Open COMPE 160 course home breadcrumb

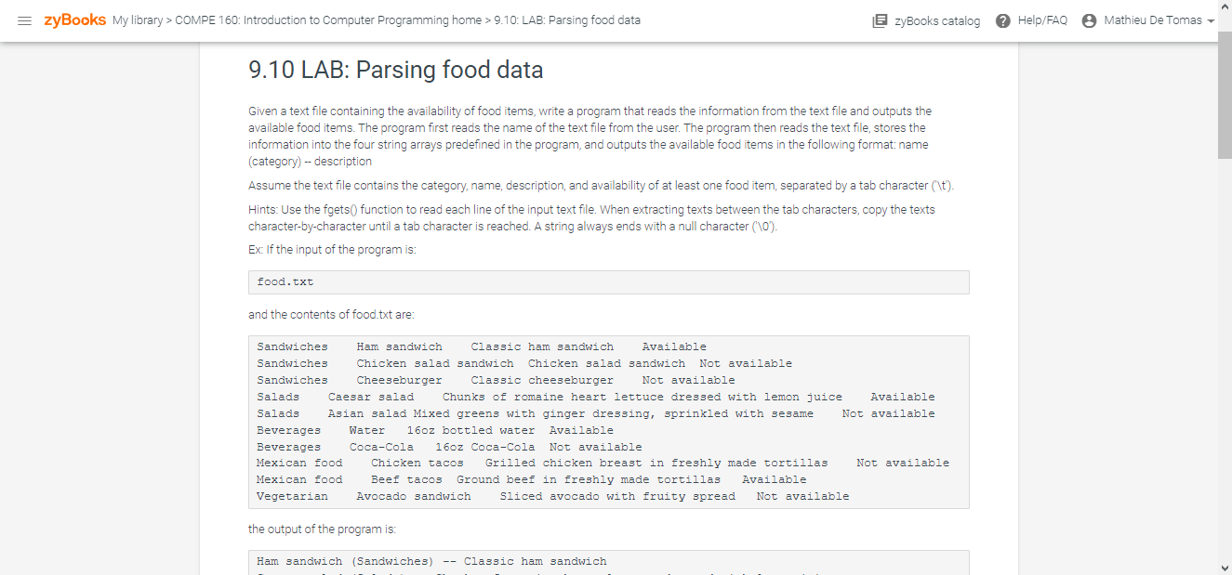[x=328, y=20]
